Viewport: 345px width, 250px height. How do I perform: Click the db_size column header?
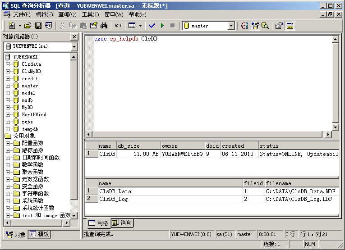point(138,146)
